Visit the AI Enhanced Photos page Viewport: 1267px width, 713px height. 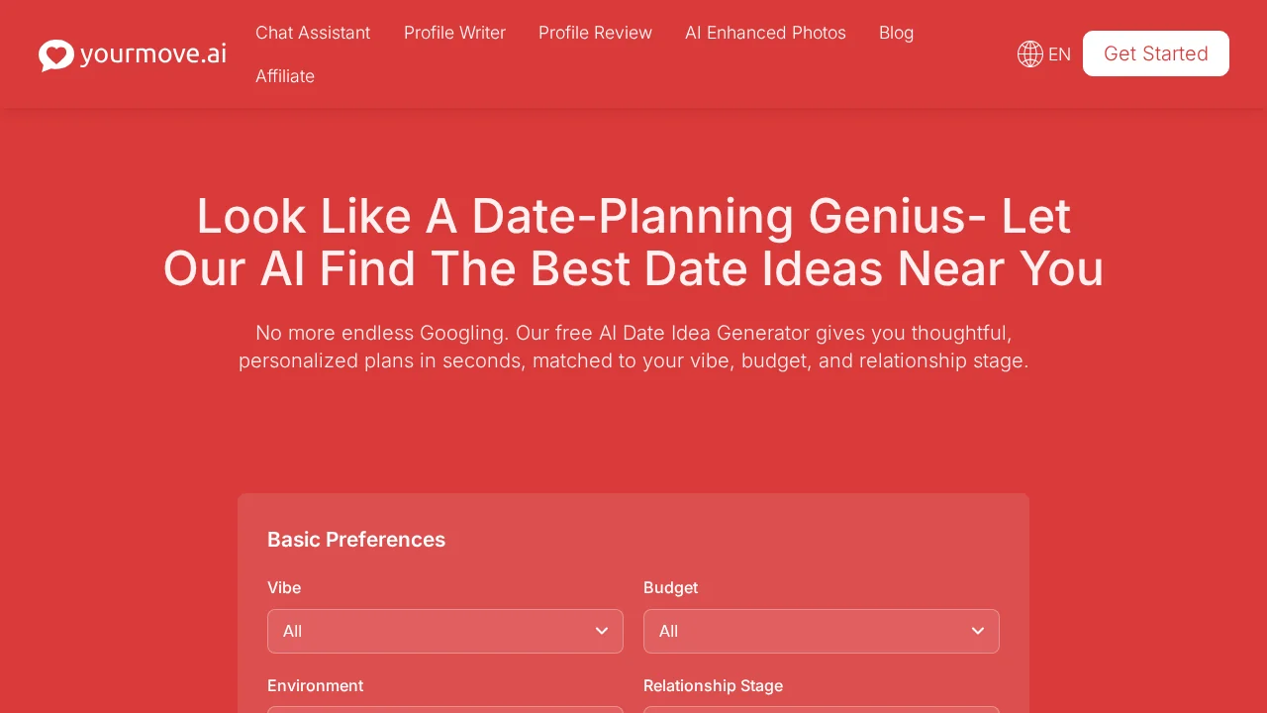point(765,33)
